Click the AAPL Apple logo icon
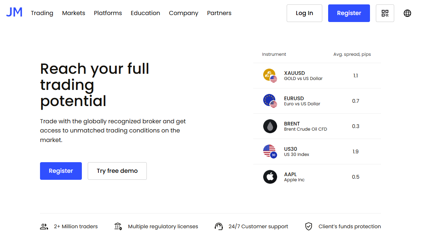 [x=270, y=177]
